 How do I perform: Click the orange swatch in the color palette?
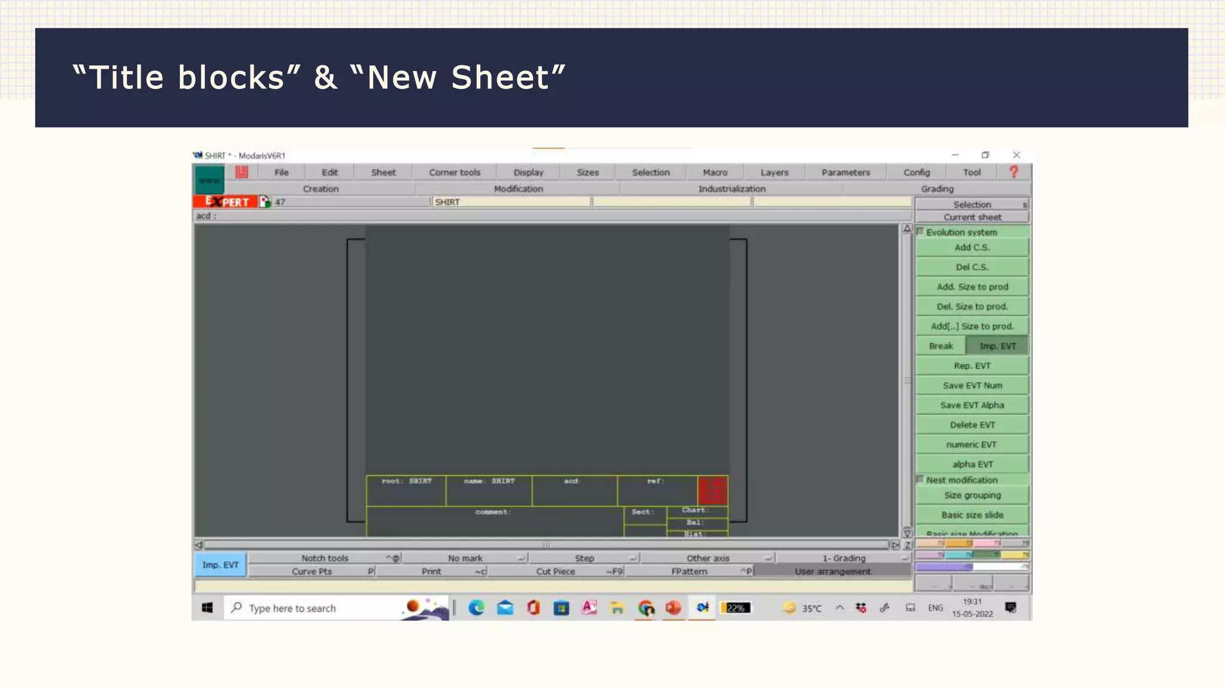click(x=958, y=543)
